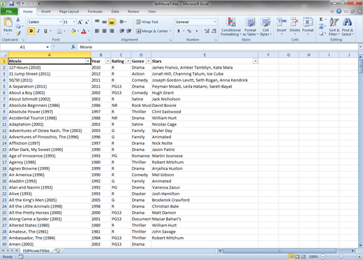Viewport: 363px width, 260px height.
Task: Open the Year column filter dropdown
Action: click(x=108, y=61)
